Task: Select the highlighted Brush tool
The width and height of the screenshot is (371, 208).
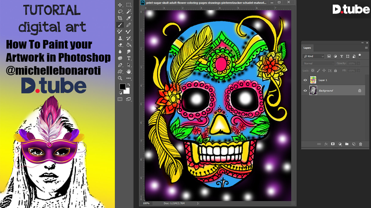Action: (x=120, y=25)
